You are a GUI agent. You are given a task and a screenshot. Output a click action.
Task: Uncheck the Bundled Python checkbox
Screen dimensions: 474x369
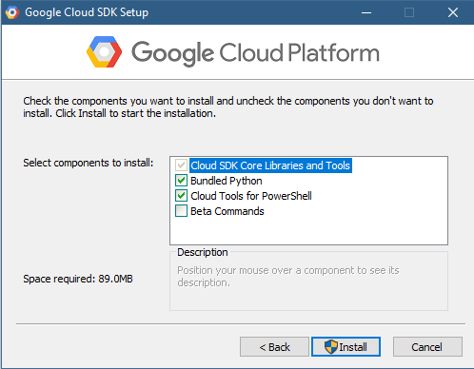181,181
